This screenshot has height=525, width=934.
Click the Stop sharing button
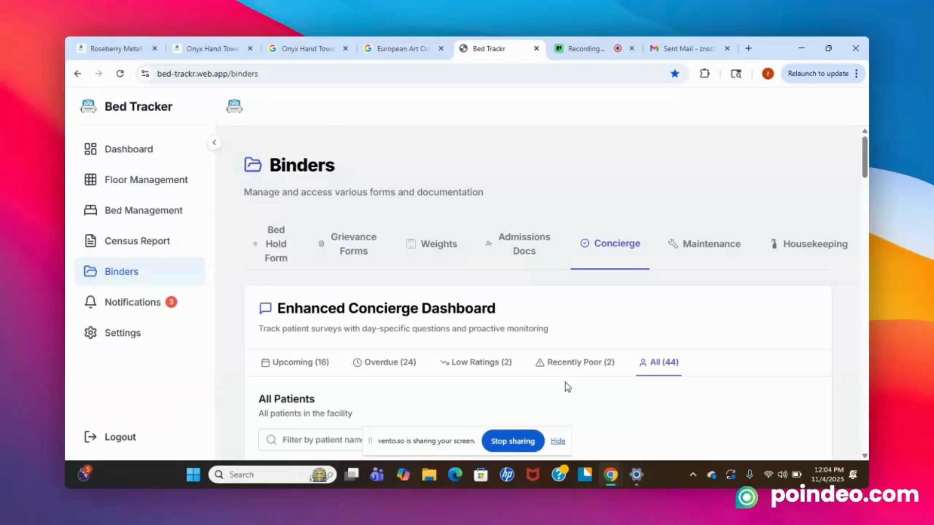click(x=512, y=441)
